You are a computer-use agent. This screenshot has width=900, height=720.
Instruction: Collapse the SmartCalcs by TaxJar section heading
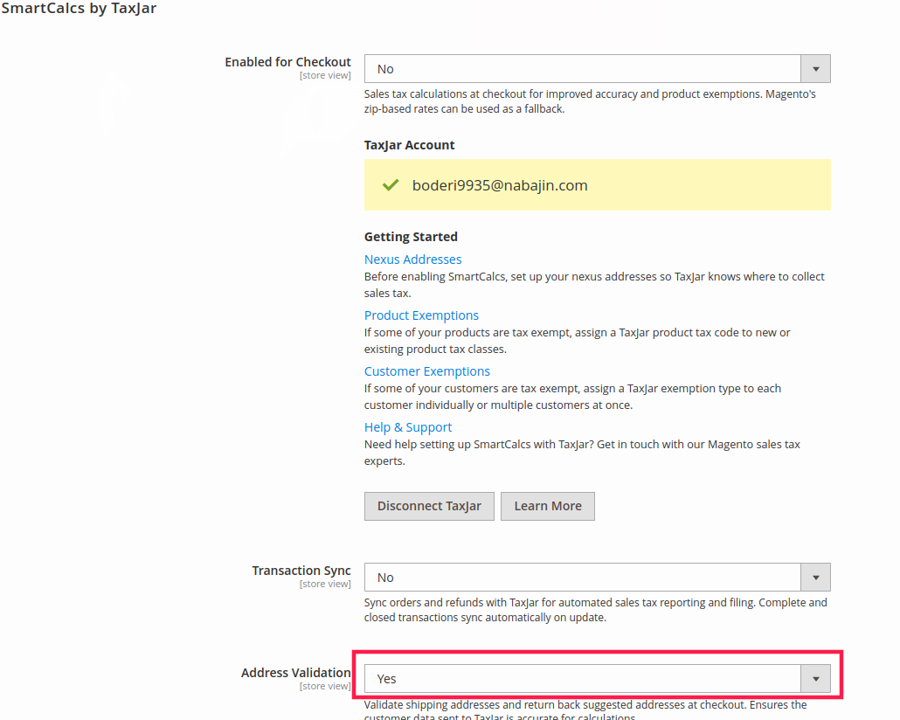tap(79, 10)
